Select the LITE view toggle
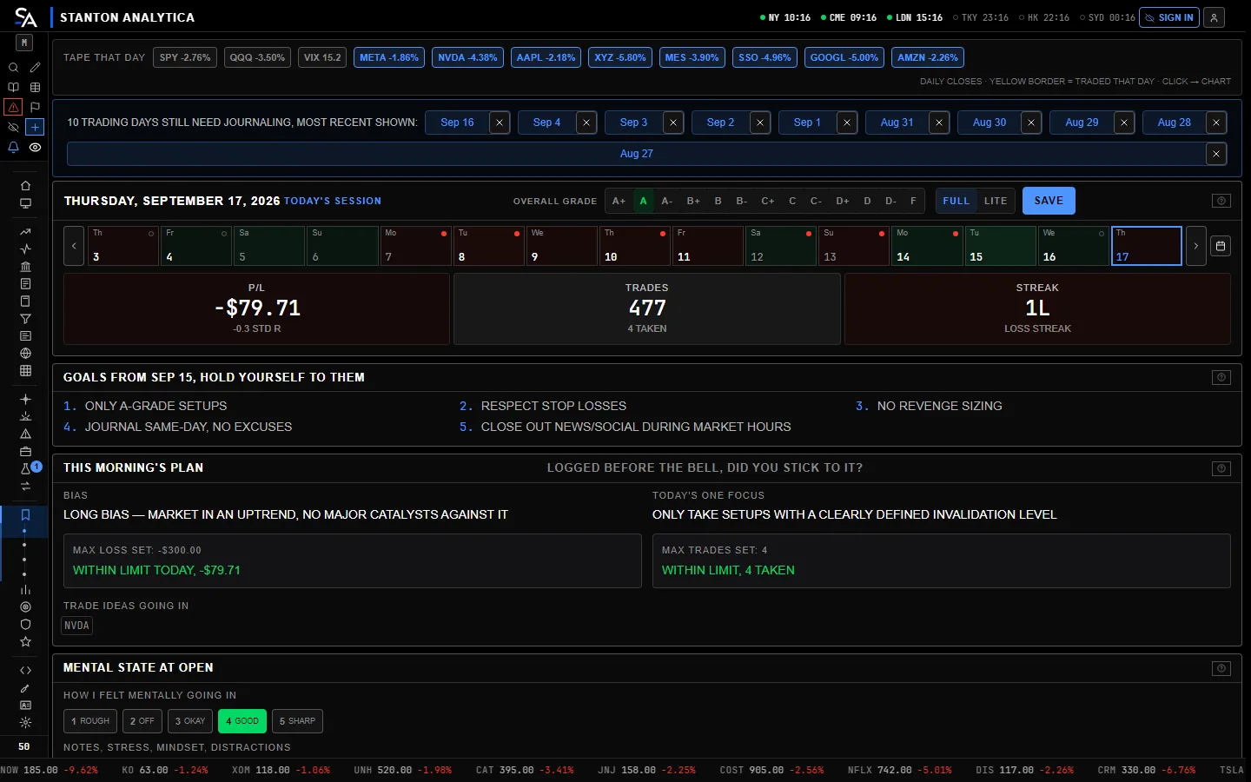The image size is (1251, 782). pyautogui.click(x=996, y=201)
